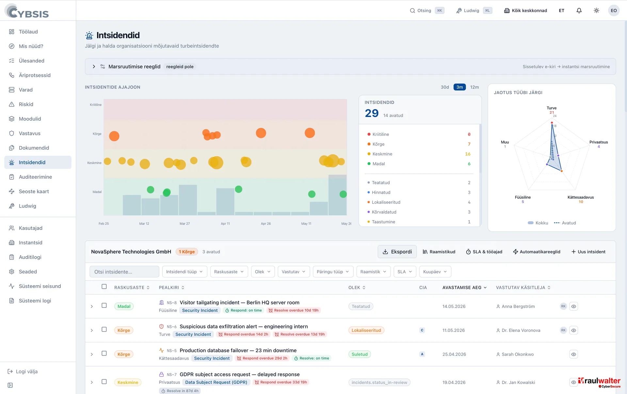Collapse sidebar panel icon at bottom
The width and height of the screenshot is (627, 394).
click(10, 385)
